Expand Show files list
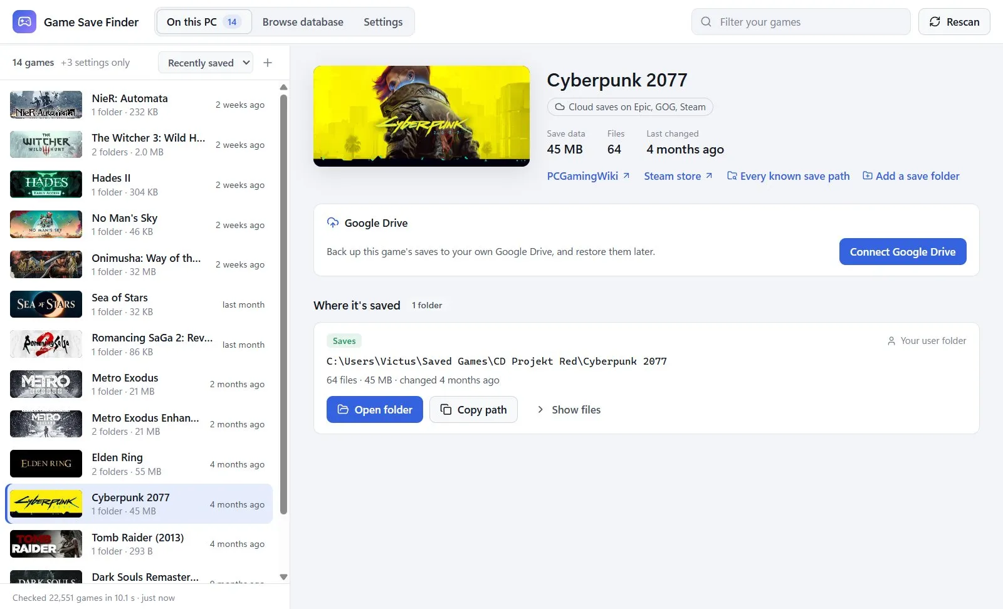 (x=569, y=410)
